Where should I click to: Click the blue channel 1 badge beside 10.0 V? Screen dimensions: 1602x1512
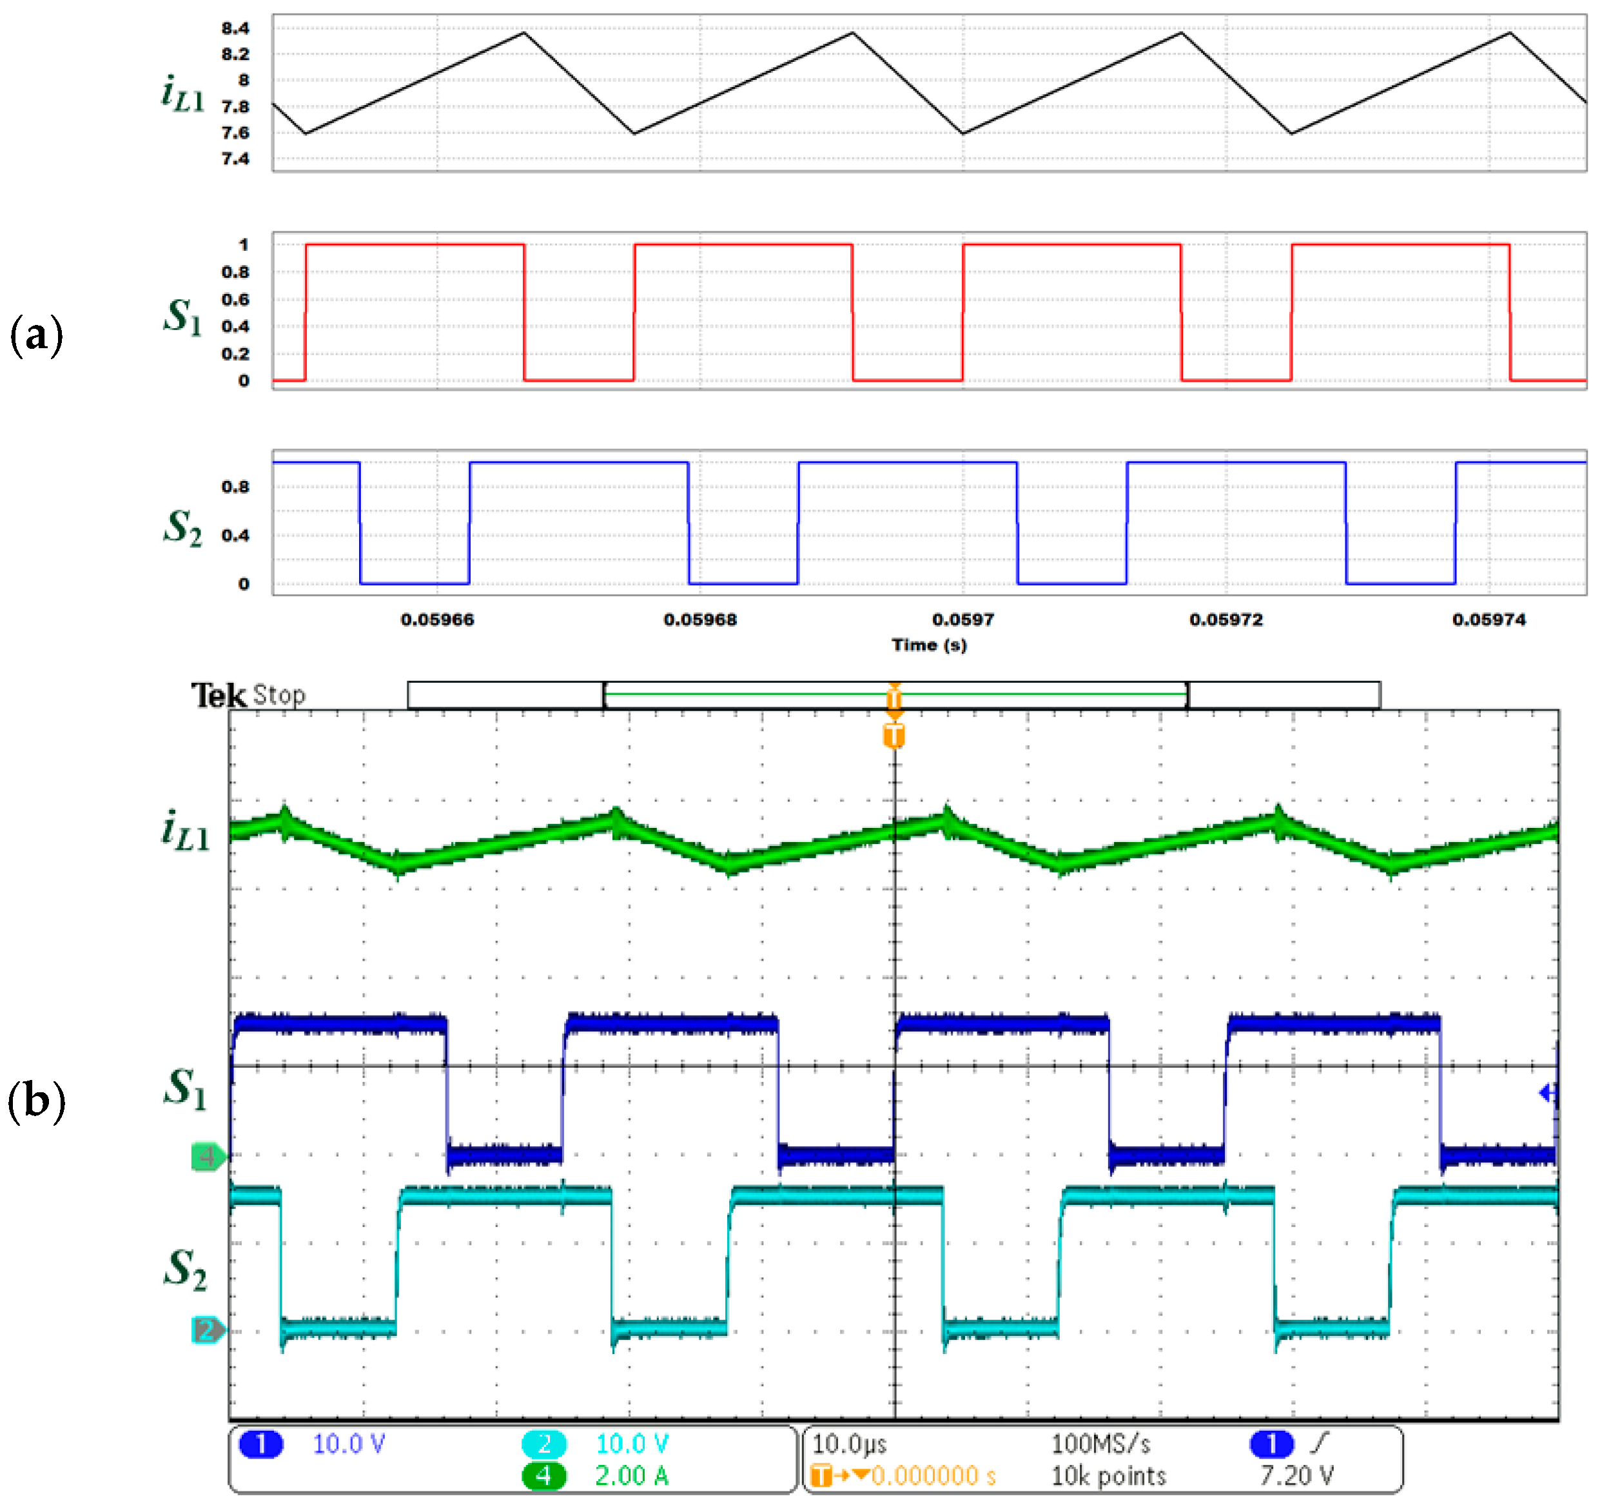(260, 1444)
